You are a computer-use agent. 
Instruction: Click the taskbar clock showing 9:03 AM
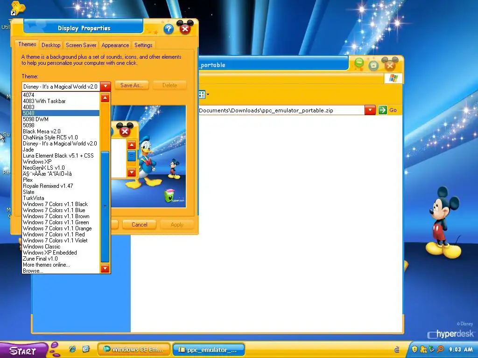(461, 350)
